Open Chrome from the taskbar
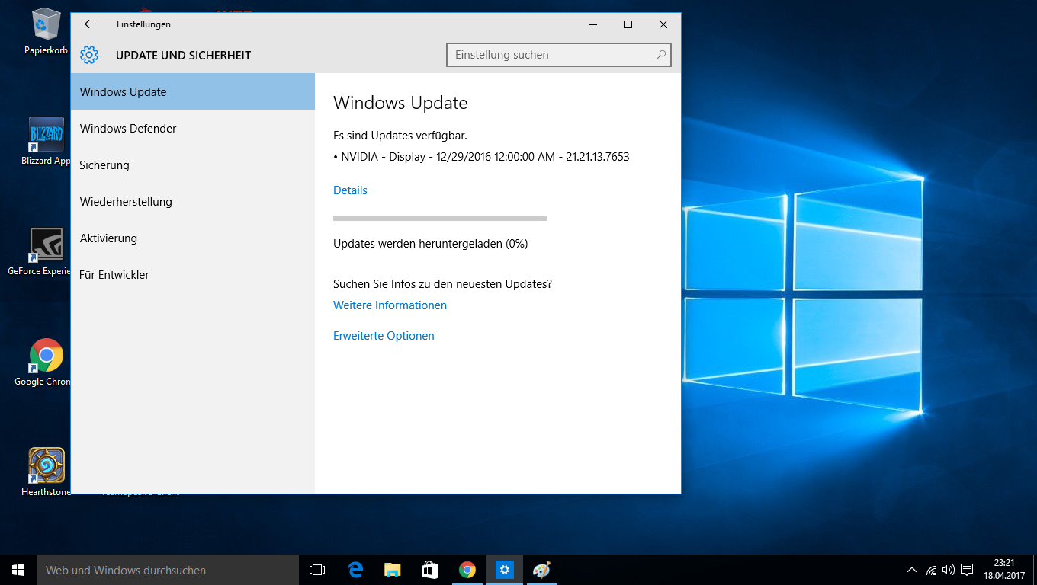Image resolution: width=1037 pixels, height=585 pixels. tap(467, 570)
